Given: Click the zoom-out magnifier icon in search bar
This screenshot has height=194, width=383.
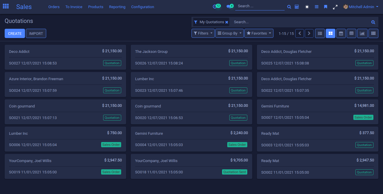Looking at the screenshot, I should (373, 22).
